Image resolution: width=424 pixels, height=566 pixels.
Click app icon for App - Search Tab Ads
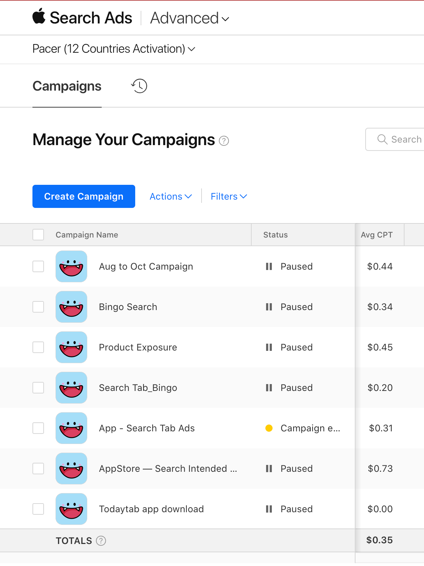[71, 428]
